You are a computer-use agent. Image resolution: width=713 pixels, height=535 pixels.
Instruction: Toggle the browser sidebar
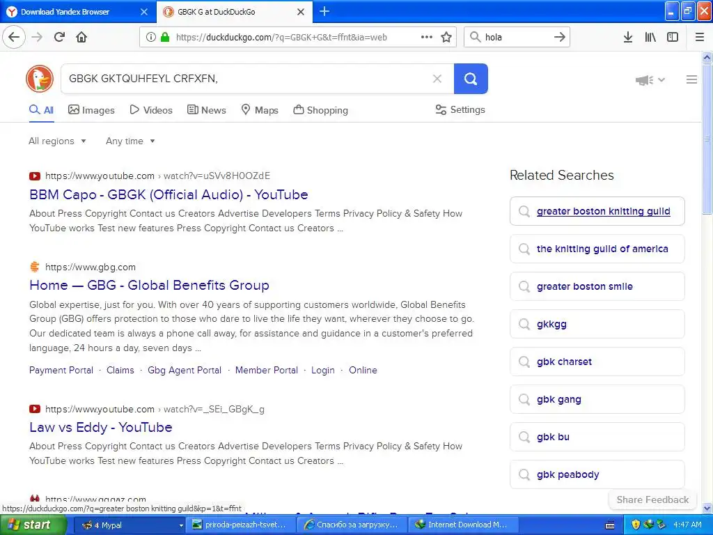673,37
